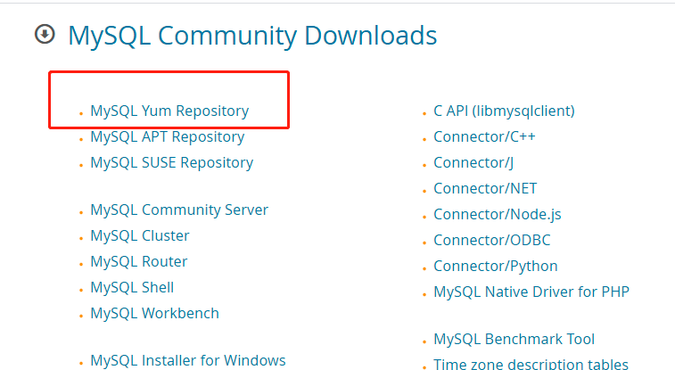Open the Time zone description tables link

pos(531,364)
